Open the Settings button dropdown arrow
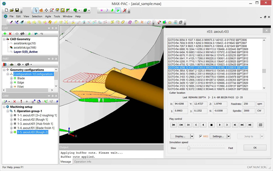273x171 pixels. pos(229,136)
